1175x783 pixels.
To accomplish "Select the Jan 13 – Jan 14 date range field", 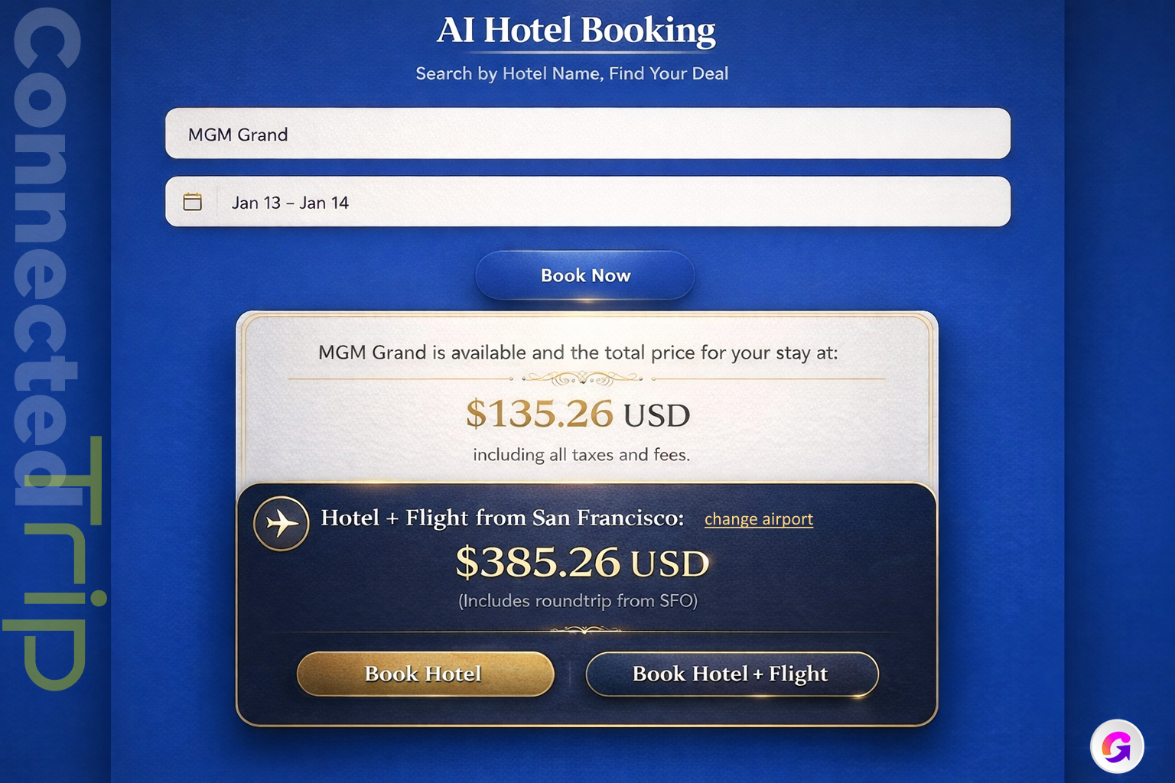I will tap(587, 202).
